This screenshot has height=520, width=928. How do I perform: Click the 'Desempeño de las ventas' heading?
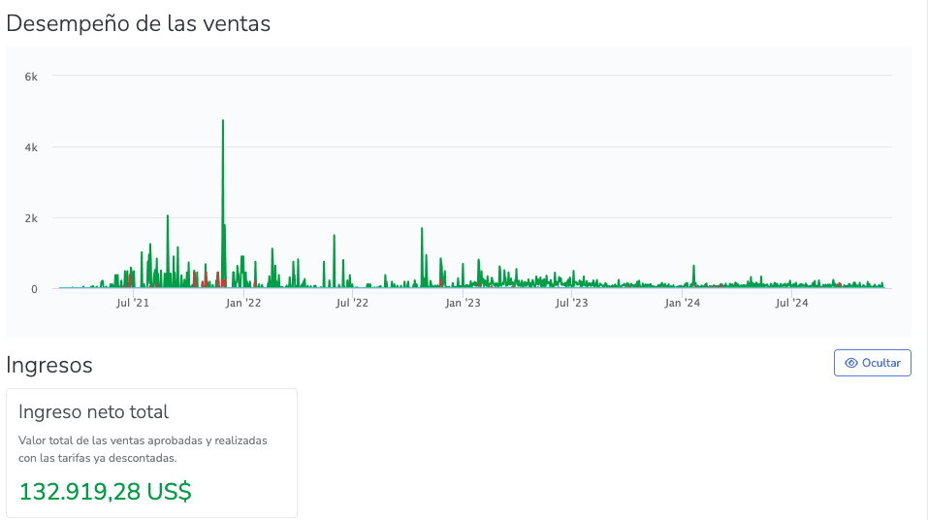click(x=138, y=23)
